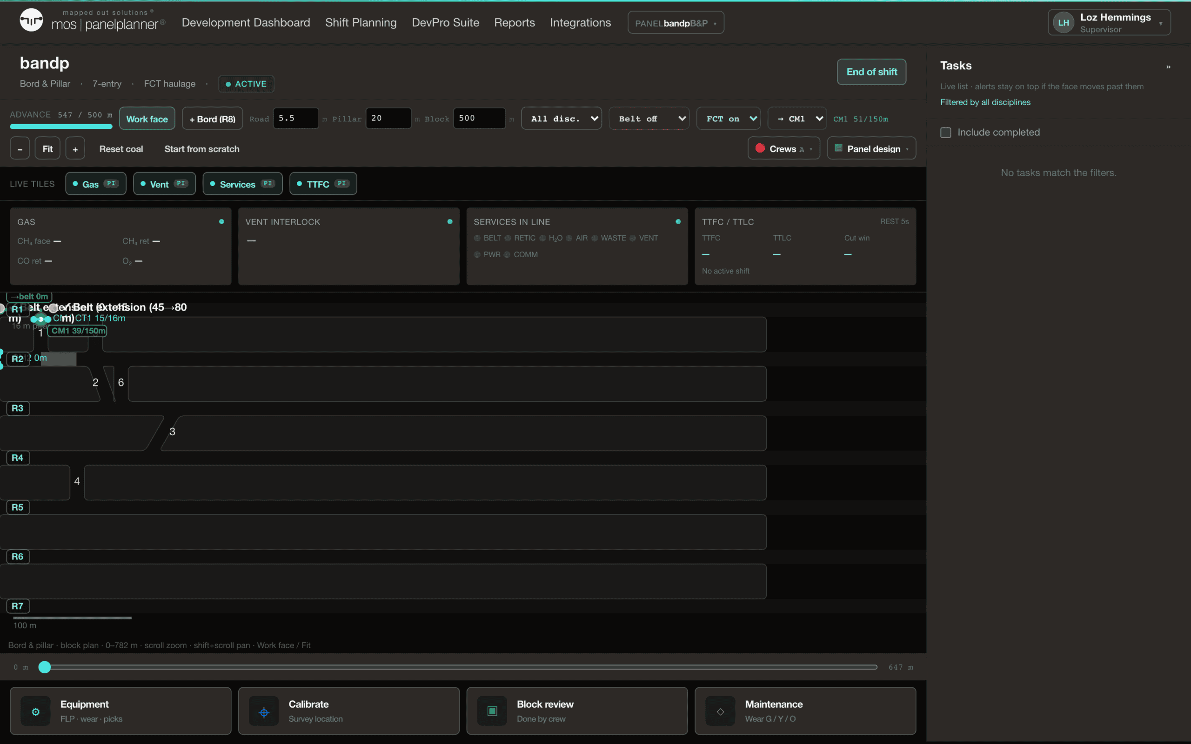The height and width of the screenshot is (744, 1191).
Task: Click the Pillar size input field
Action: pos(388,118)
